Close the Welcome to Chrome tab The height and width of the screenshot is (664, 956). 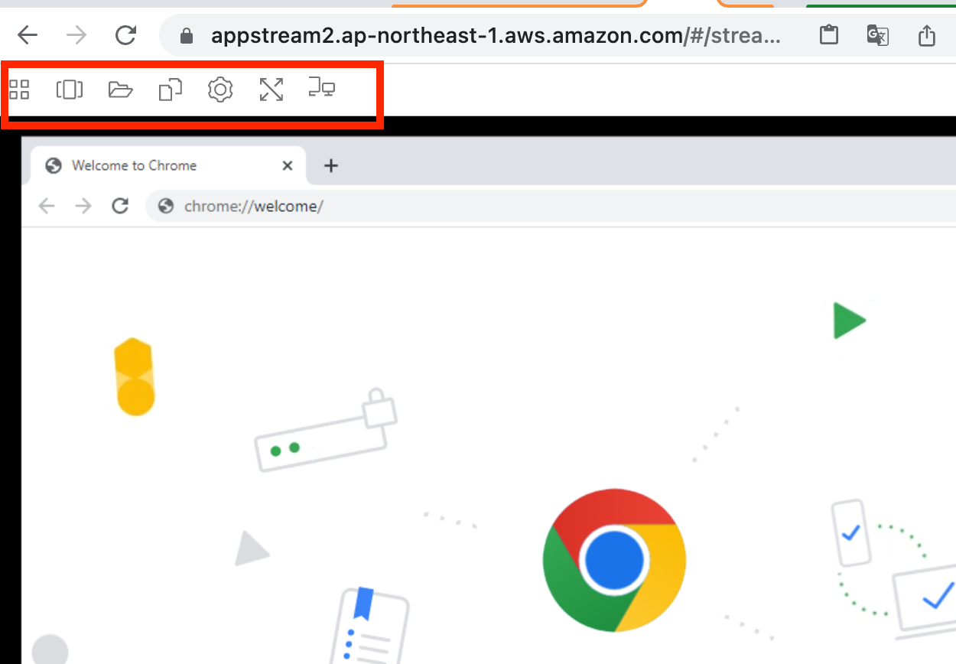[287, 165]
